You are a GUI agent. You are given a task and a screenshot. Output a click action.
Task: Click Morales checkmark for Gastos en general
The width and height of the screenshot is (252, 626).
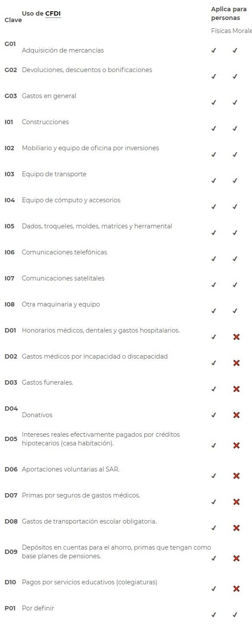[235, 102]
